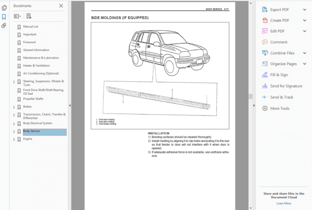This screenshot has height=210, width=312.
Task: Click the find current bookmark icon
Action: point(29,16)
